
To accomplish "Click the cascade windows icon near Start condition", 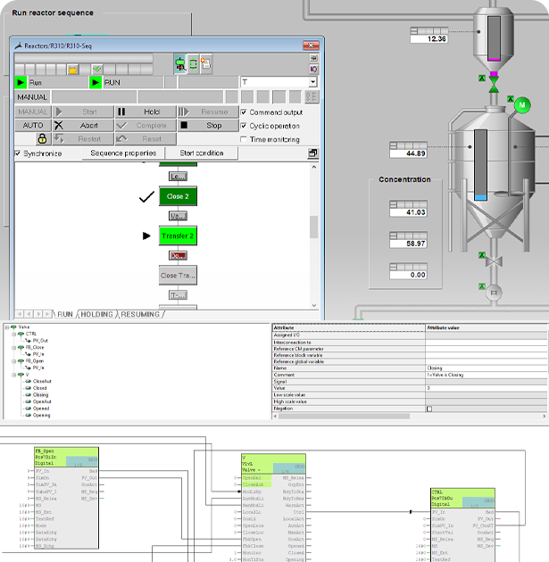I will pos(313,153).
